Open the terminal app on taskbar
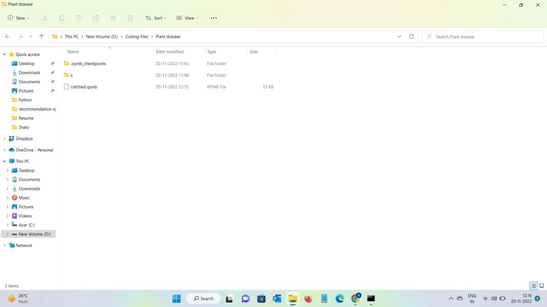Image resolution: width=547 pixels, height=307 pixels. coord(371,299)
